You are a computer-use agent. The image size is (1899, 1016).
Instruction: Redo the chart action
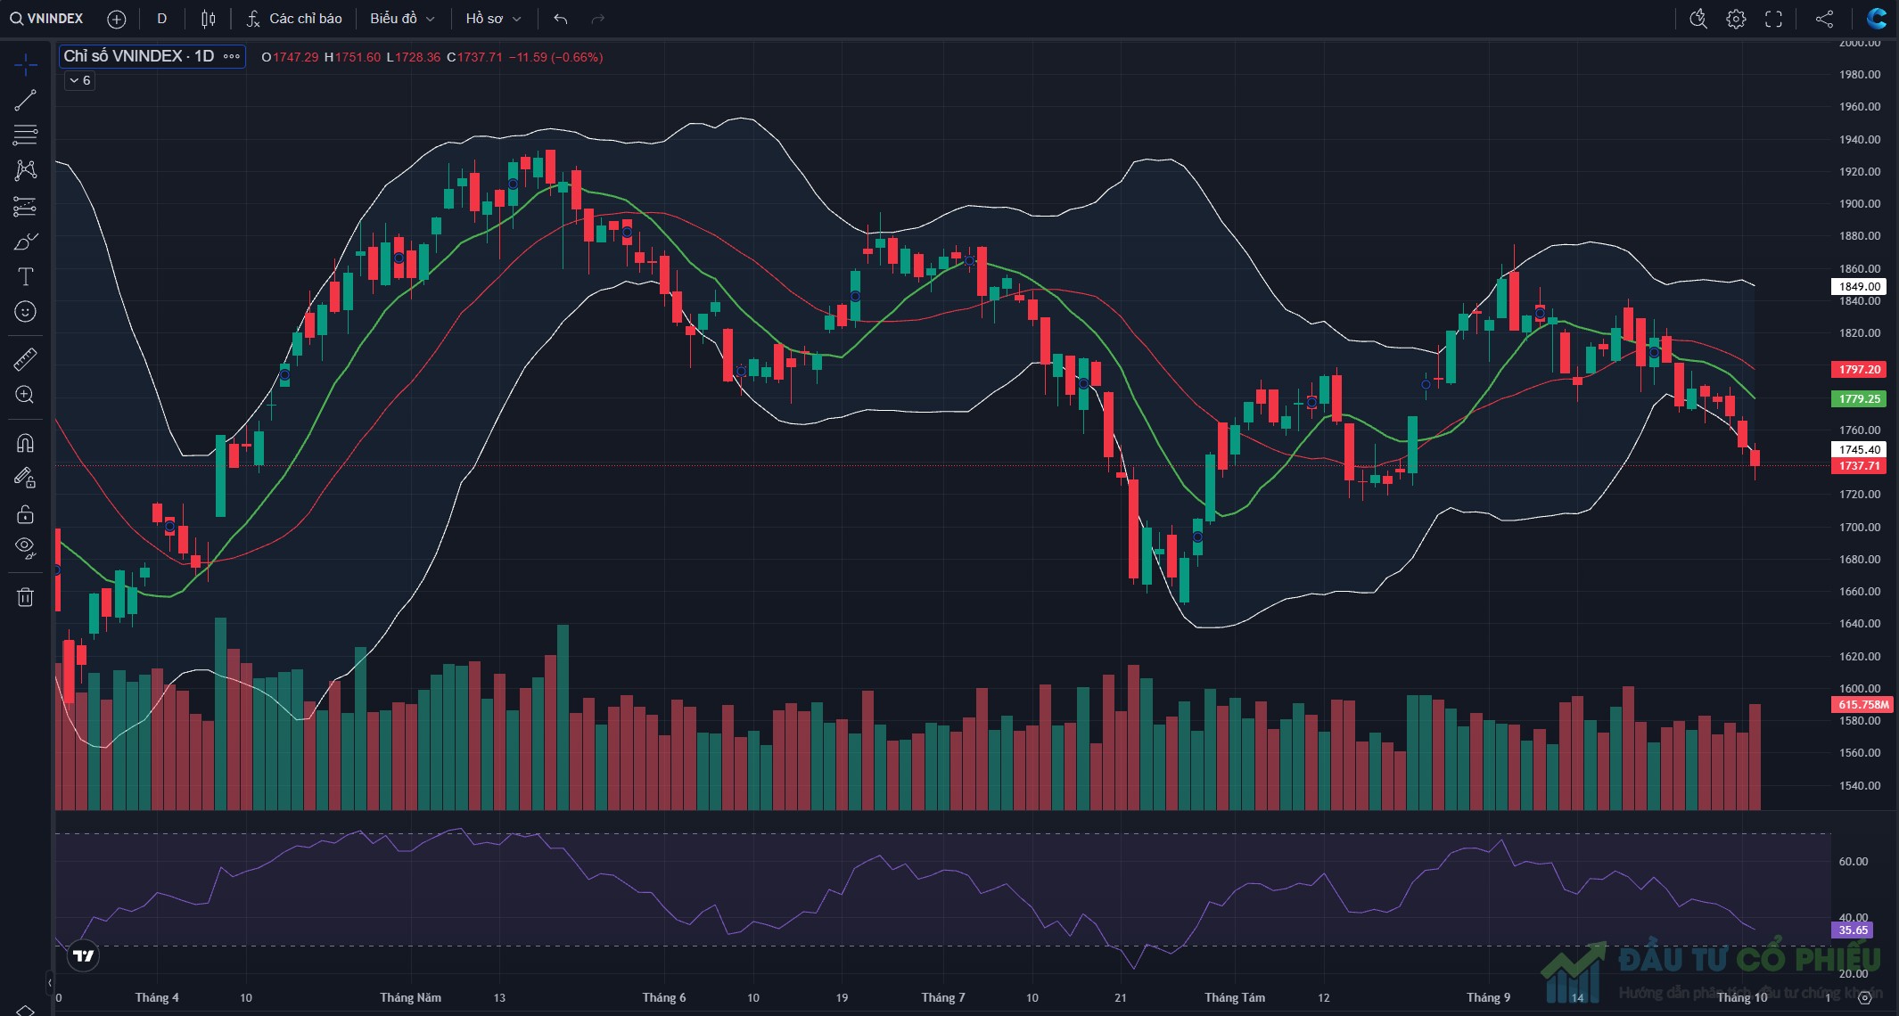(x=598, y=19)
